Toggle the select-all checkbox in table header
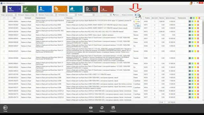204x115 pixels. click(x=4, y=18)
